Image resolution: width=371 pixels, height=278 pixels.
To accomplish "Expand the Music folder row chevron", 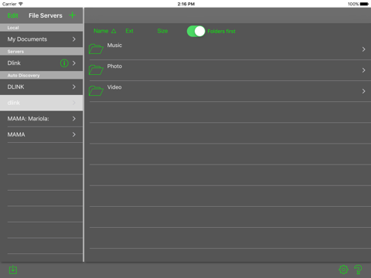I will [x=363, y=49].
